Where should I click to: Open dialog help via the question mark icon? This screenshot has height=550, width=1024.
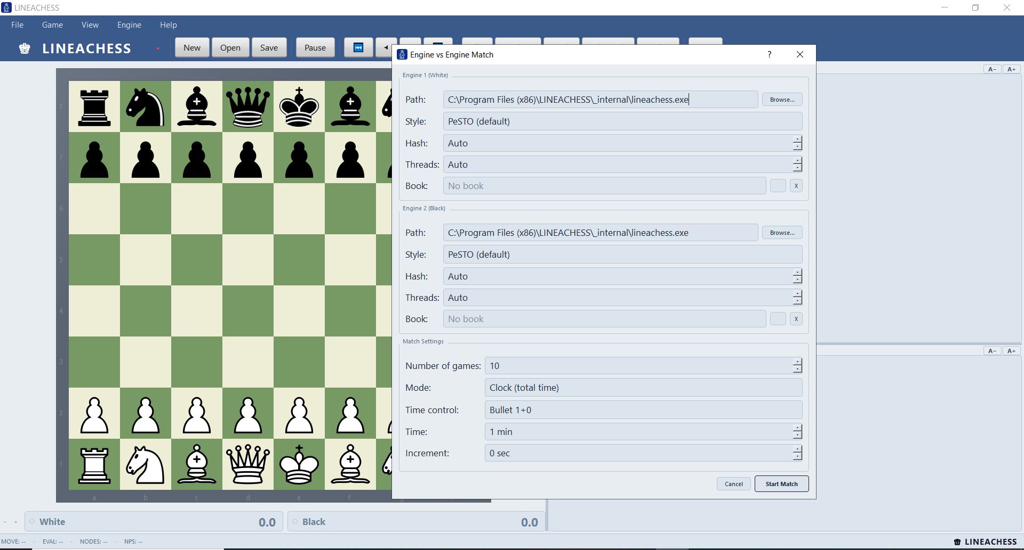tap(769, 54)
